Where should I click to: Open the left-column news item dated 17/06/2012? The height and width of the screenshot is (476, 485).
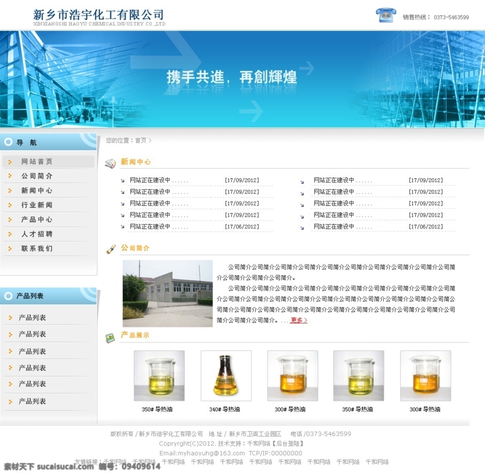coord(159,227)
